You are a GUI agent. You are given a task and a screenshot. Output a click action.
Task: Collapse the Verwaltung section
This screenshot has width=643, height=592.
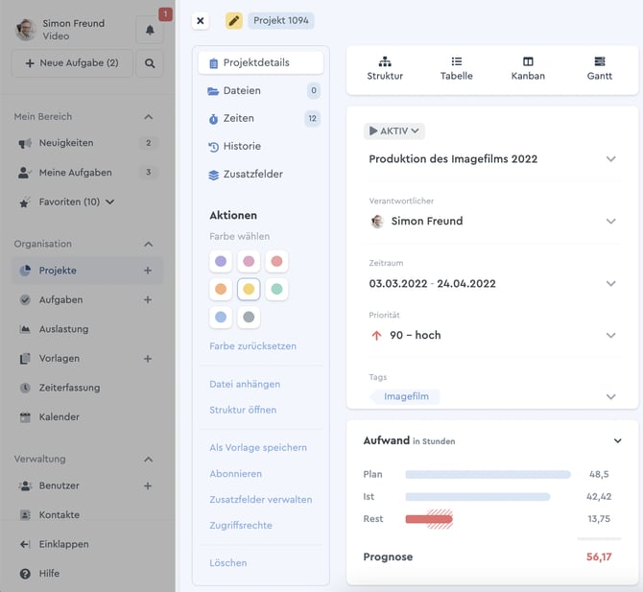[x=149, y=460]
